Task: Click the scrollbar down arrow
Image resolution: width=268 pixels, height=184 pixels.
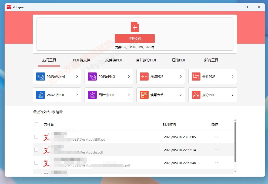Action: [x=235, y=171]
